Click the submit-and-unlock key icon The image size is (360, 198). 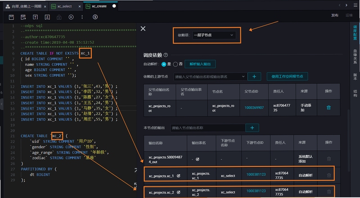[x=47, y=17]
